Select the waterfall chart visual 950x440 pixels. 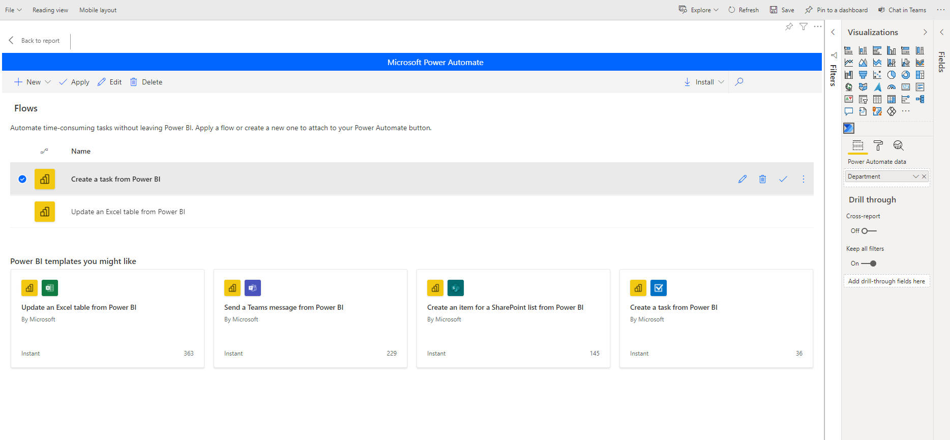(x=848, y=75)
